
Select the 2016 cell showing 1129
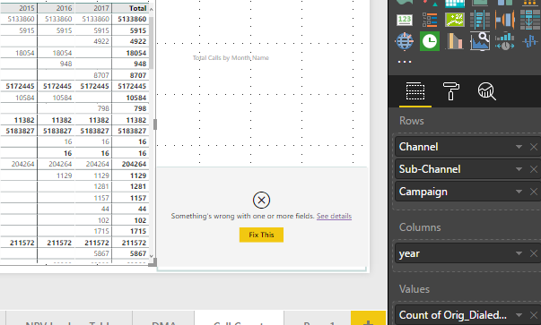[65, 175]
